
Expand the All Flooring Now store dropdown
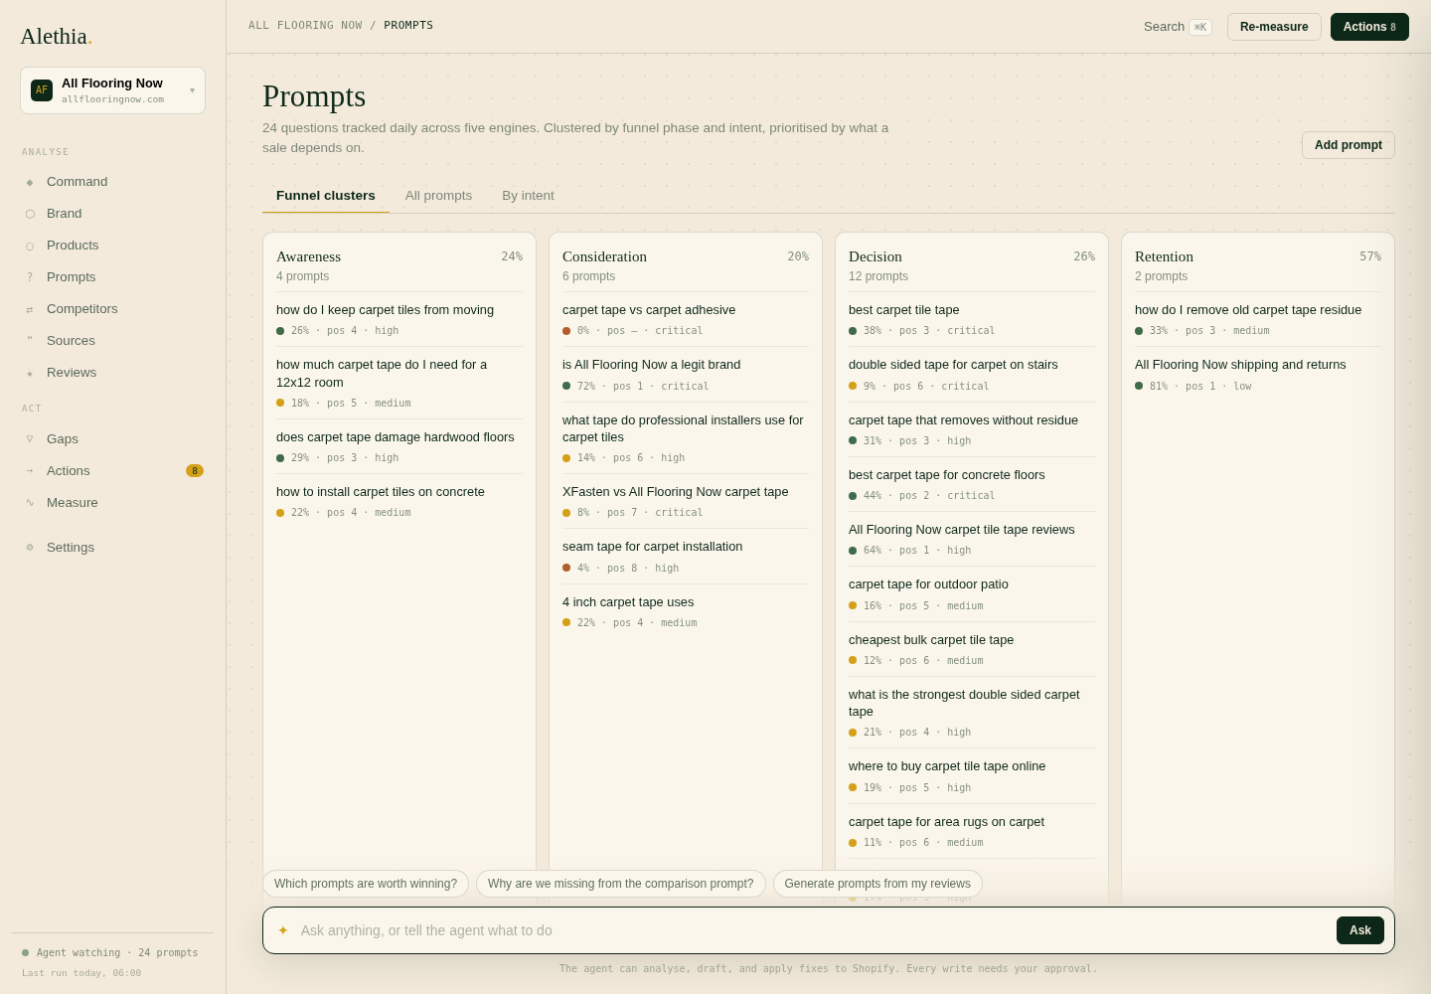coord(112,90)
